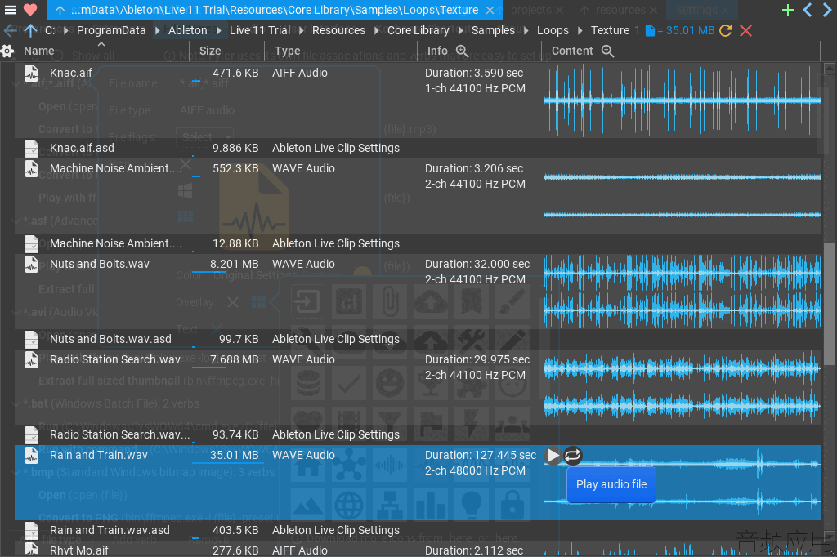Close the Texture folder tab
This screenshot has width=837, height=557.
pos(490,10)
